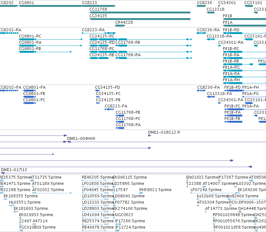The height and width of the screenshot is (232, 266).
Task: Click the CG34135-RD transcript label
Action: click(x=102, y=42)
